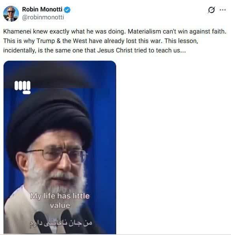Open the @robinmonotti handle link
Viewport: 231px width, 235px height.
click(x=43, y=17)
